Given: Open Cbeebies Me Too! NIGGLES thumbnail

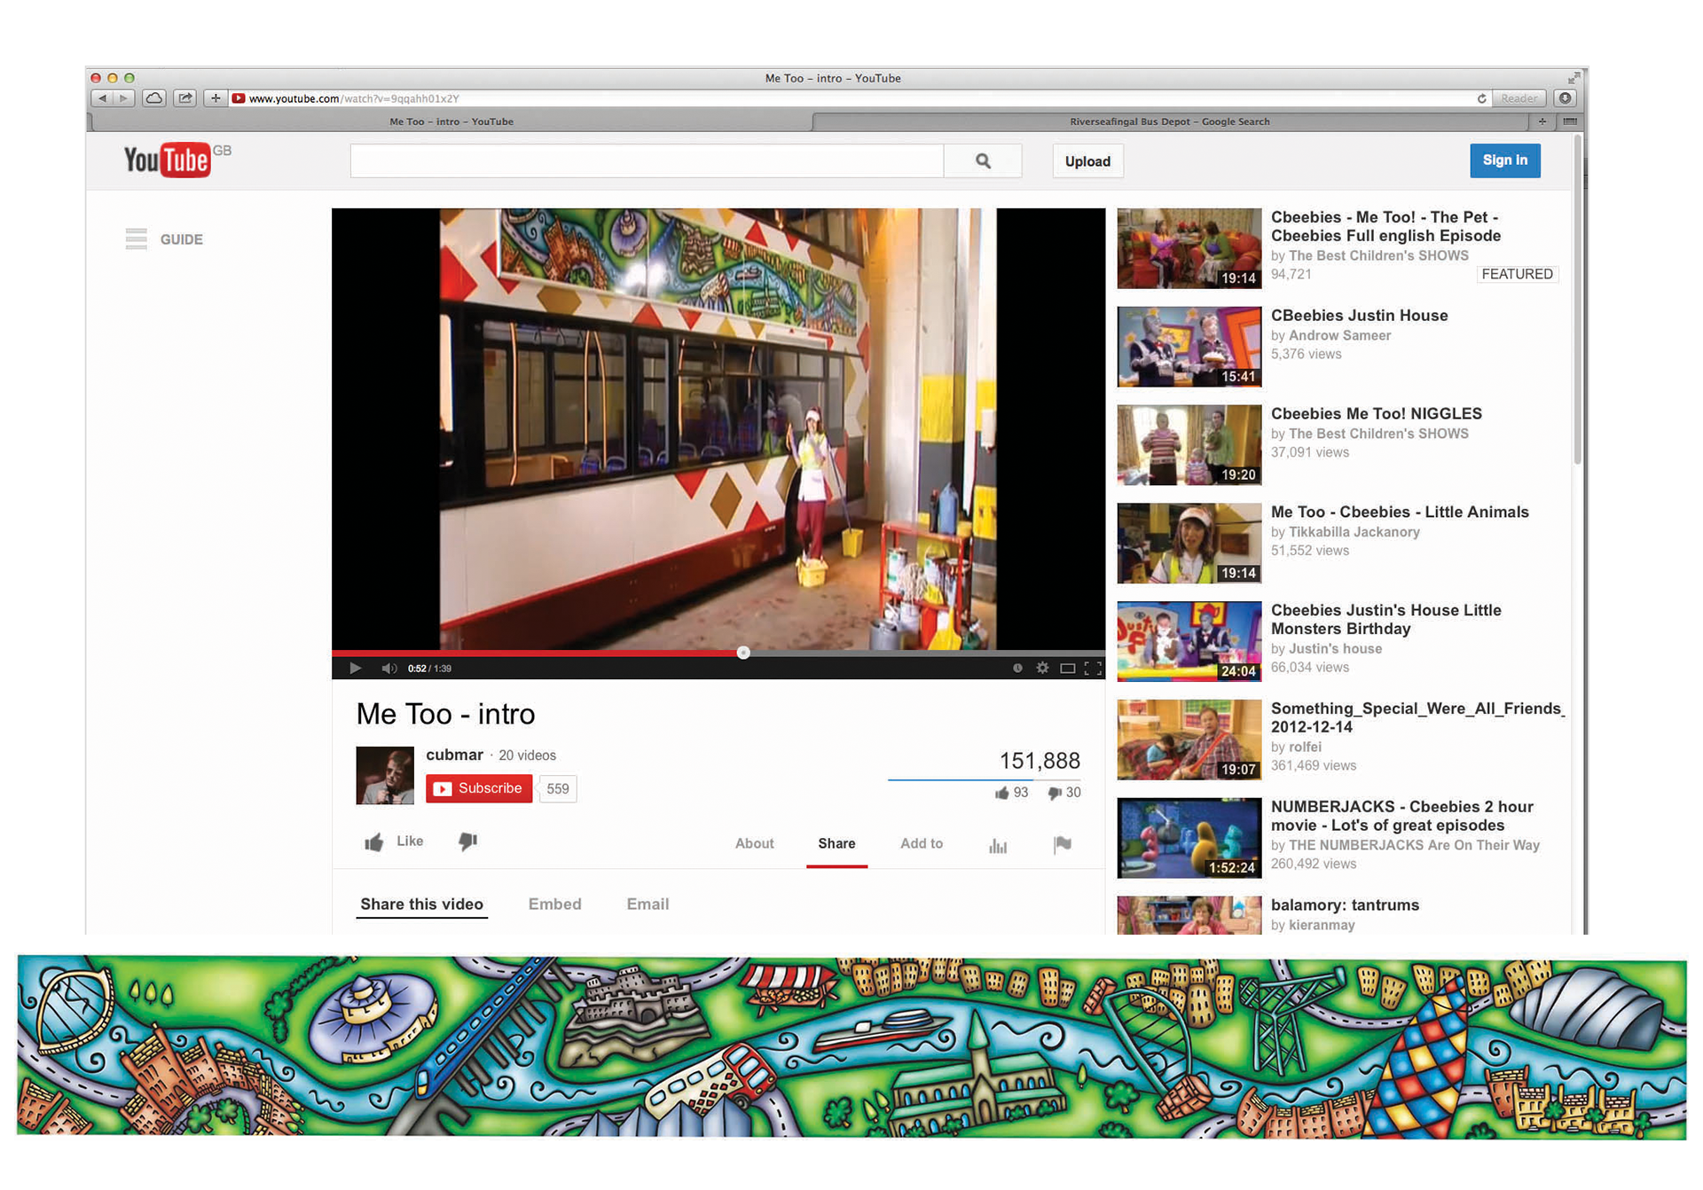Looking at the screenshot, I should 1189,445.
